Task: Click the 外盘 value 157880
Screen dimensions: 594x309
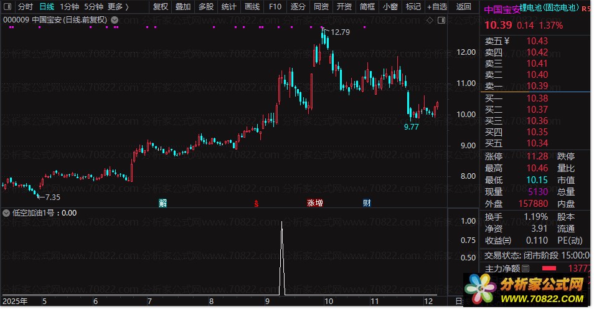Action: [533, 204]
